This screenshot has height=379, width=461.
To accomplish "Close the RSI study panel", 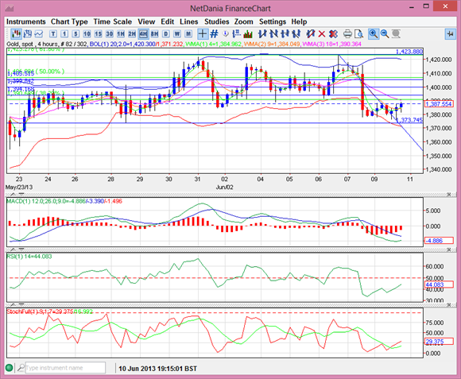I will [449, 249].
